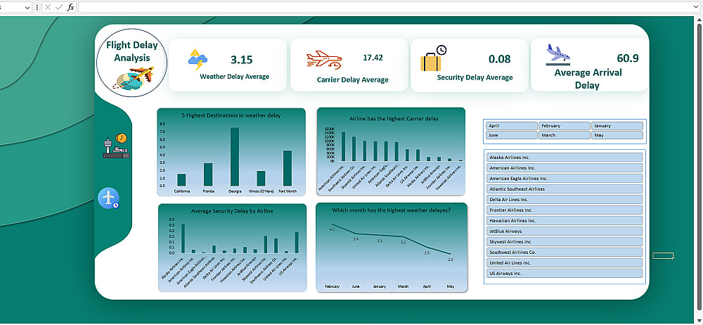Click the landing airplane arrival delay icon

click(x=558, y=54)
